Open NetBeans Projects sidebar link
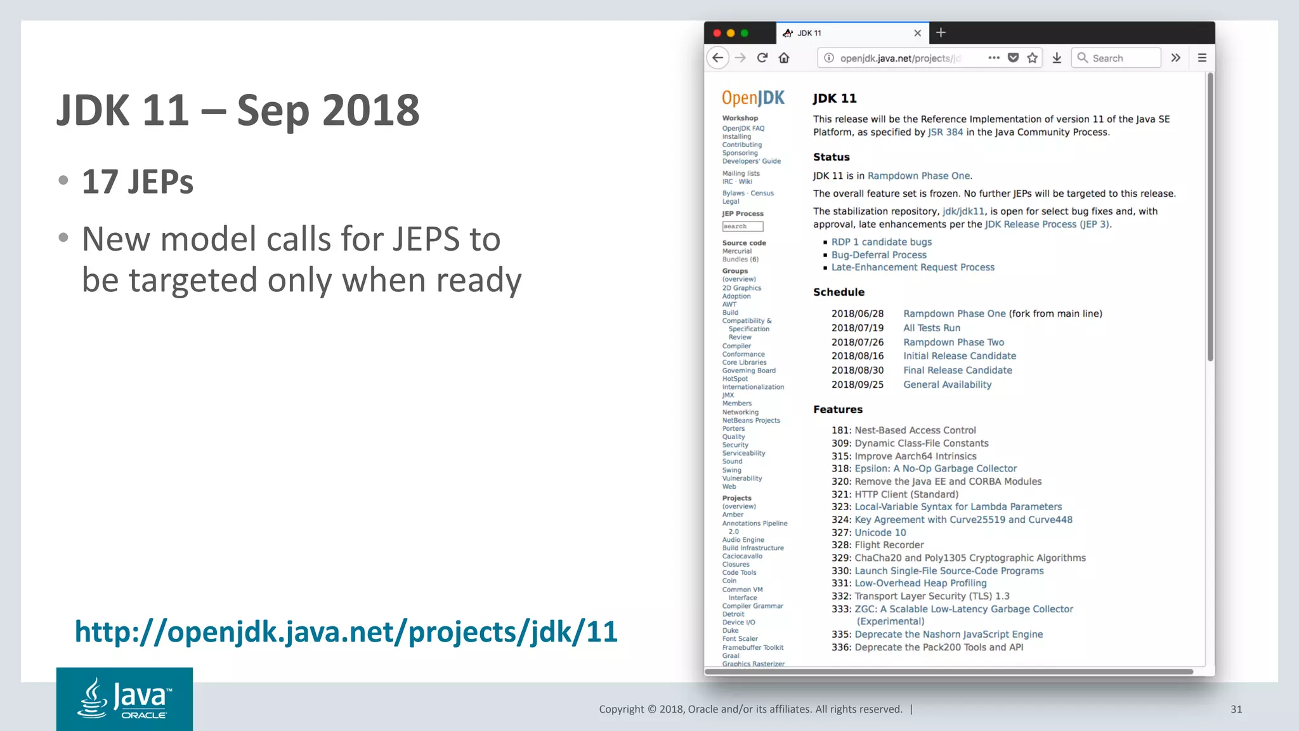 click(751, 420)
